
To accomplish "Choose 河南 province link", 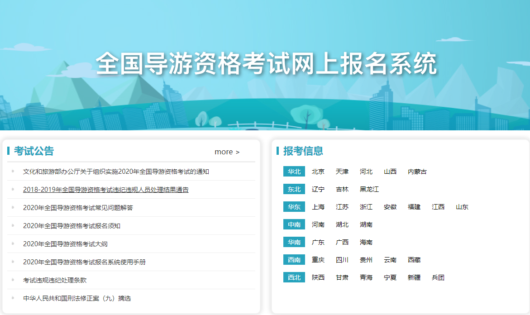I will (x=318, y=224).
